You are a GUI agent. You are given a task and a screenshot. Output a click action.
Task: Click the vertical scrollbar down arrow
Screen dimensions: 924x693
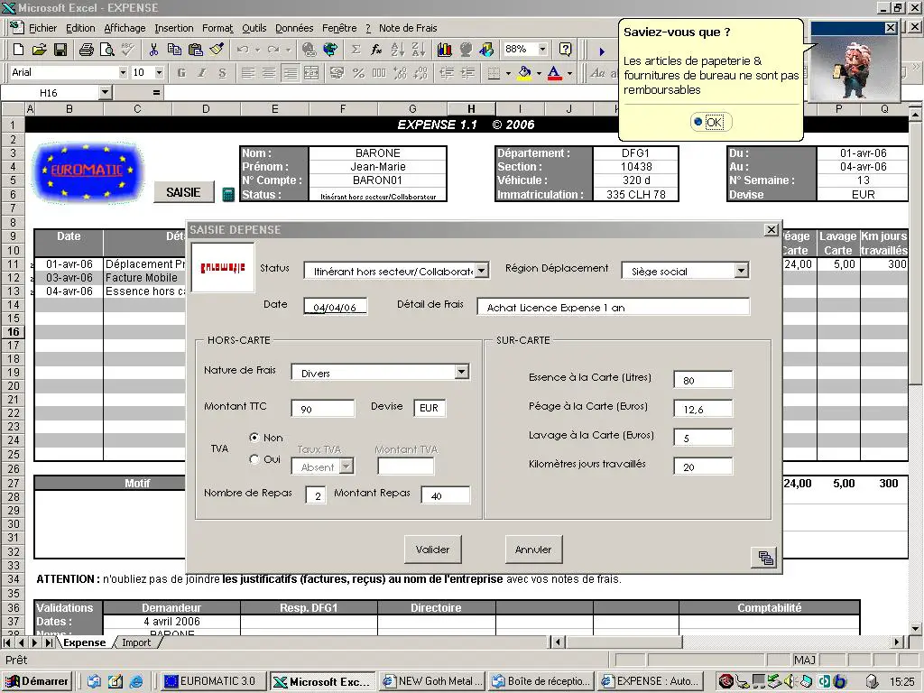pos(915,628)
